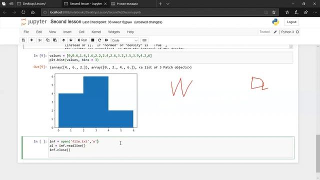The image size is (320, 180).
Task: Open the favorites hub icon
Action: click(287, 12)
